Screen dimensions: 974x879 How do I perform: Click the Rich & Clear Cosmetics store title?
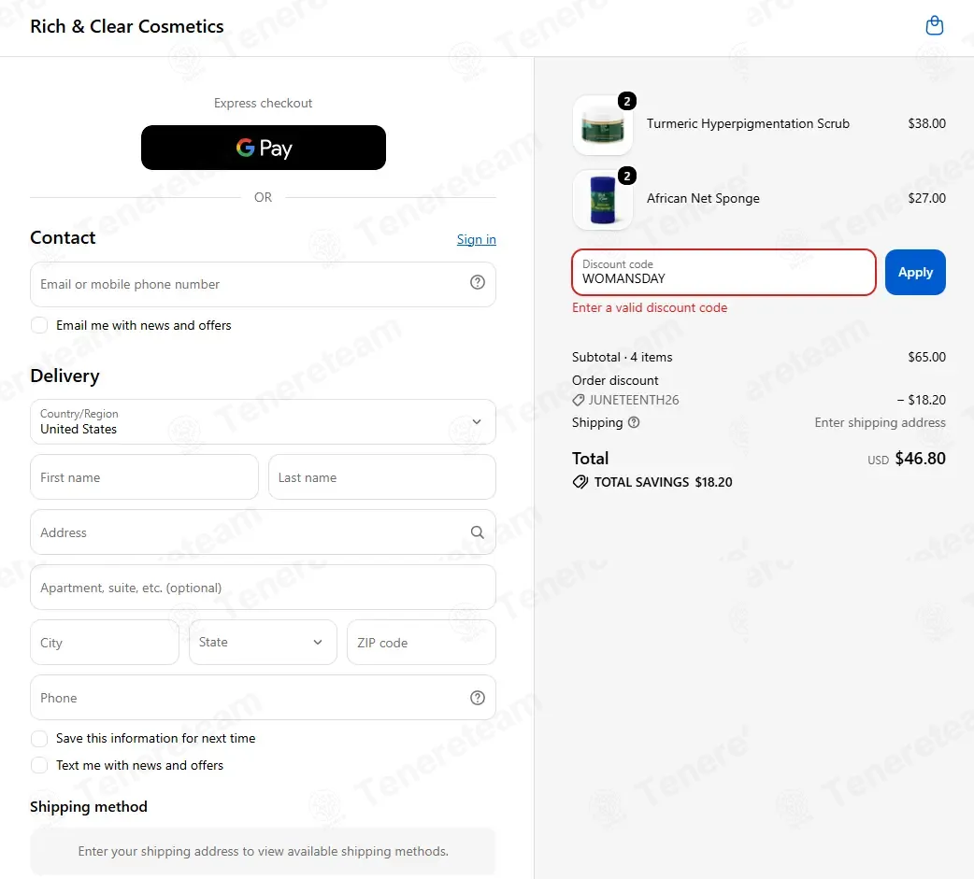point(127,26)
